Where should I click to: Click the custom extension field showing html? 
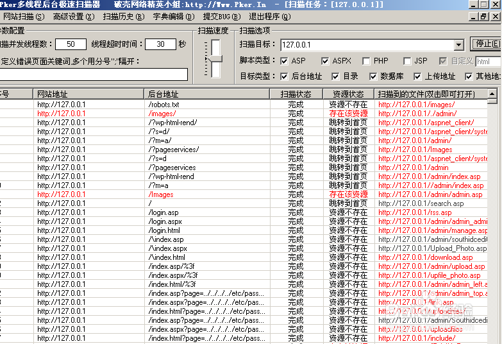click(x=489, y=61)
